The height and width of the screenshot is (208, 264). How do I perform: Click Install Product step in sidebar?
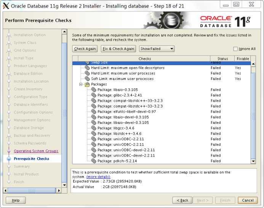coord(26,174)
